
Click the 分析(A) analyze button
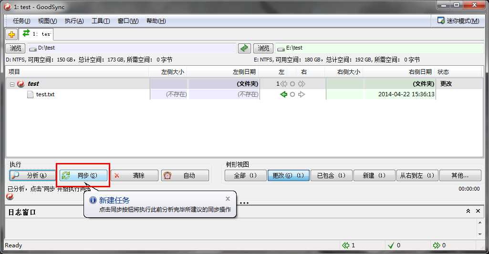click(32, 175)
